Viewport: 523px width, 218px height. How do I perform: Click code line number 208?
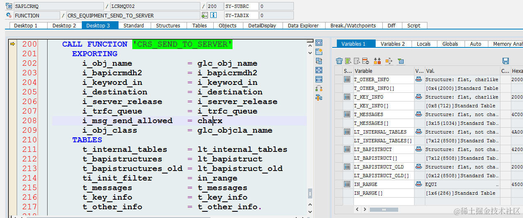click(30, 121)
